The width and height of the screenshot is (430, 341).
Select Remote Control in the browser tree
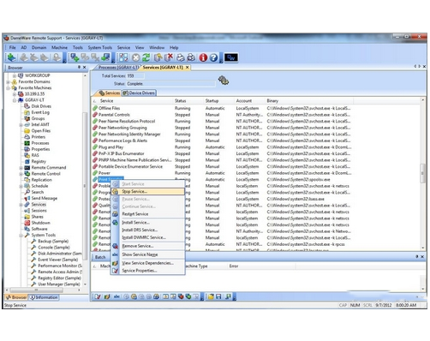coord(45,174)
